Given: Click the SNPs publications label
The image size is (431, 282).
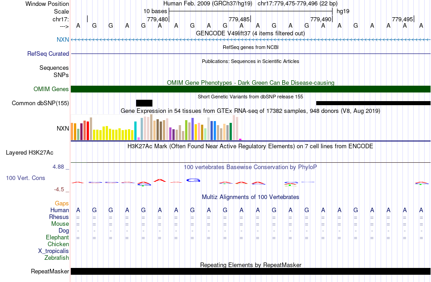Looking at the screenshot, I should (61, 75).
